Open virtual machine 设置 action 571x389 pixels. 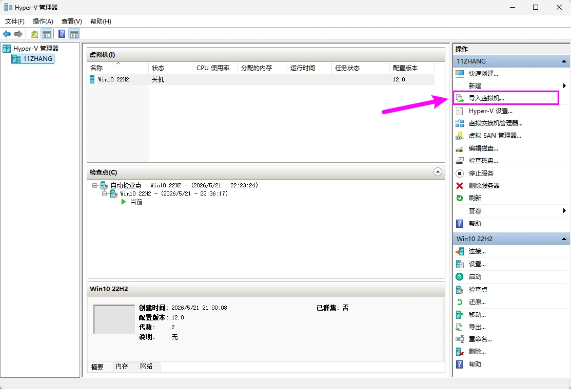[477, 264]
